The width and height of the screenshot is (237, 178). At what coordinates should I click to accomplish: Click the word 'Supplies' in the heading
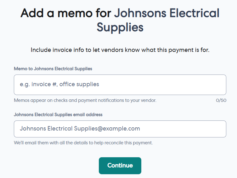[x=120, y=27]
